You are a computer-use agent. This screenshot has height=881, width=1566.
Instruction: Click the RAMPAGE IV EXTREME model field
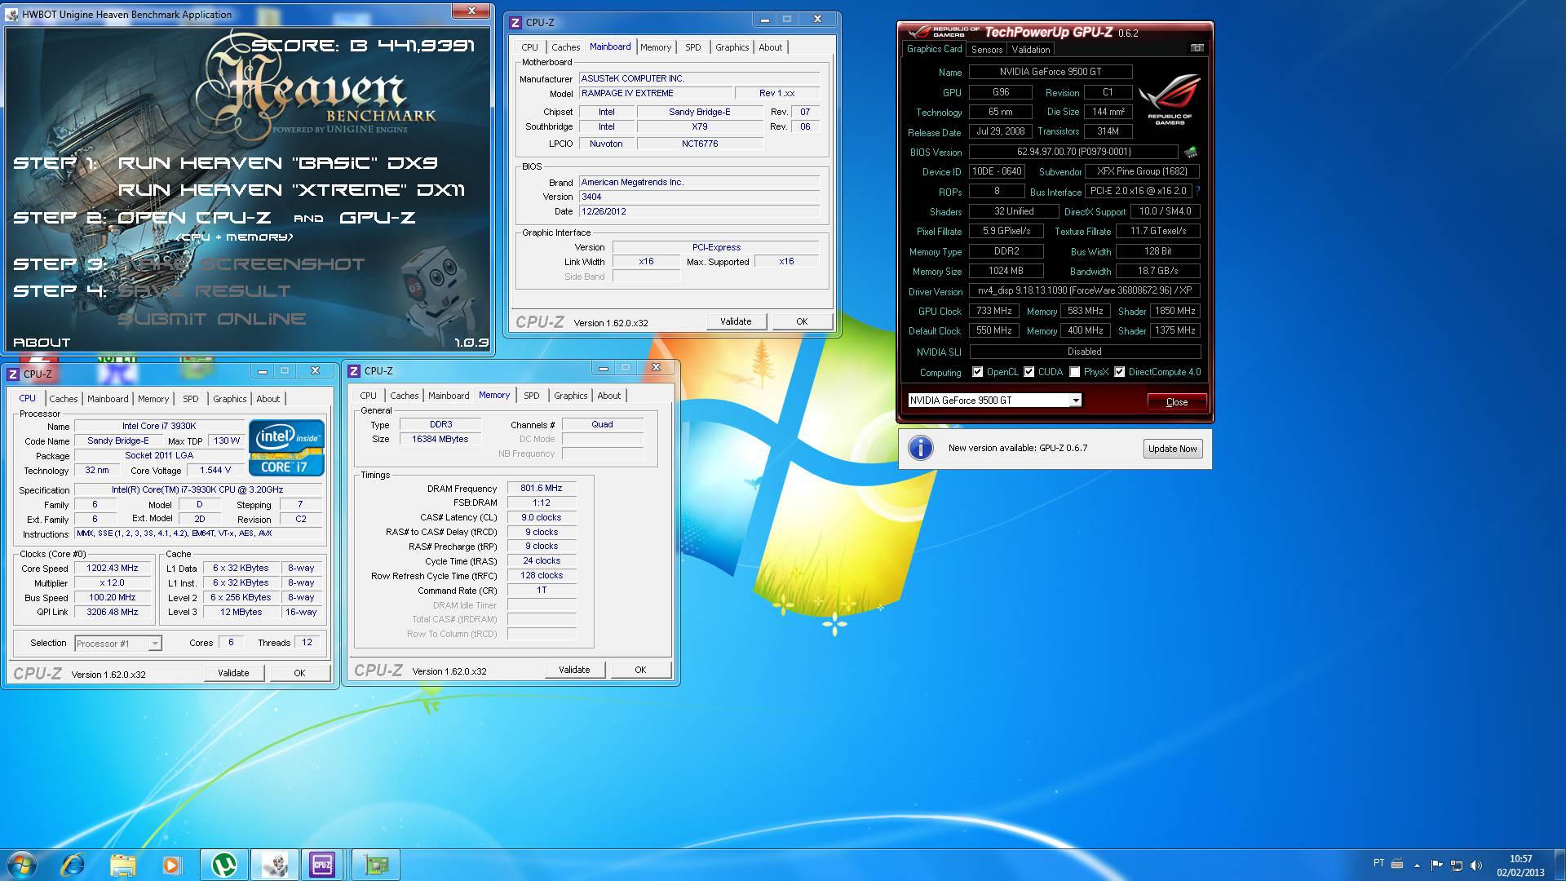655,93
